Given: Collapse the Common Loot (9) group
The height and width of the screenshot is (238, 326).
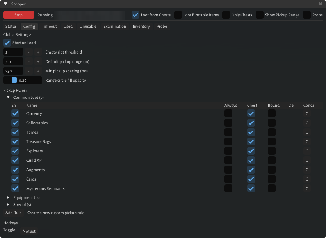Looking at the screenshot, I should coord(8,97).
